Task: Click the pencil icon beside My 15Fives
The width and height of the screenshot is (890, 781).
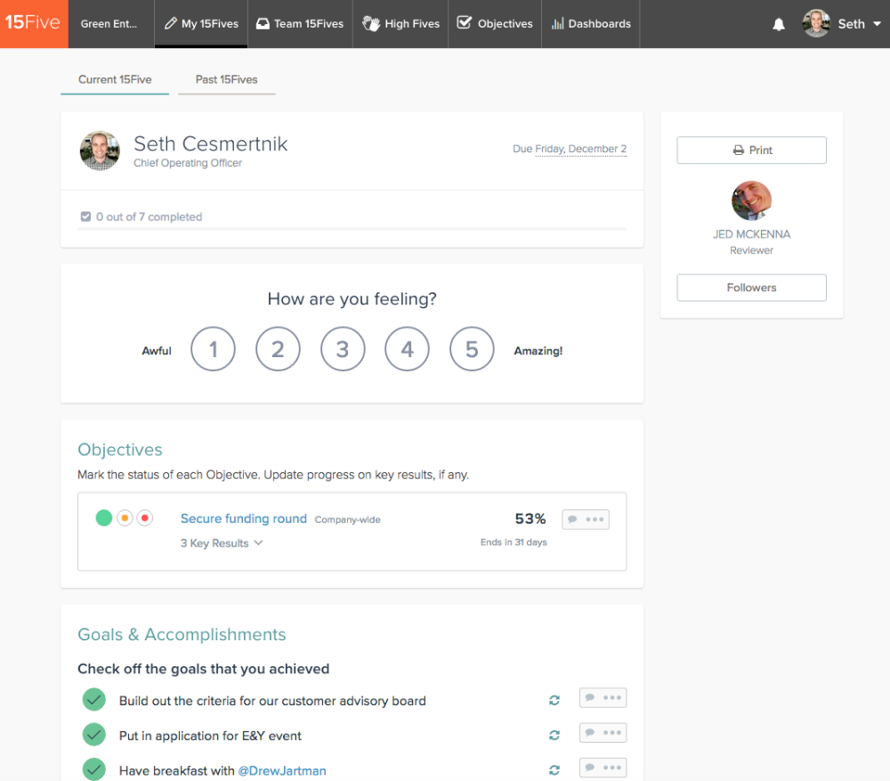Action: pos(170,23)
